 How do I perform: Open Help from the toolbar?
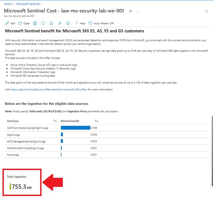click(80, 23)
